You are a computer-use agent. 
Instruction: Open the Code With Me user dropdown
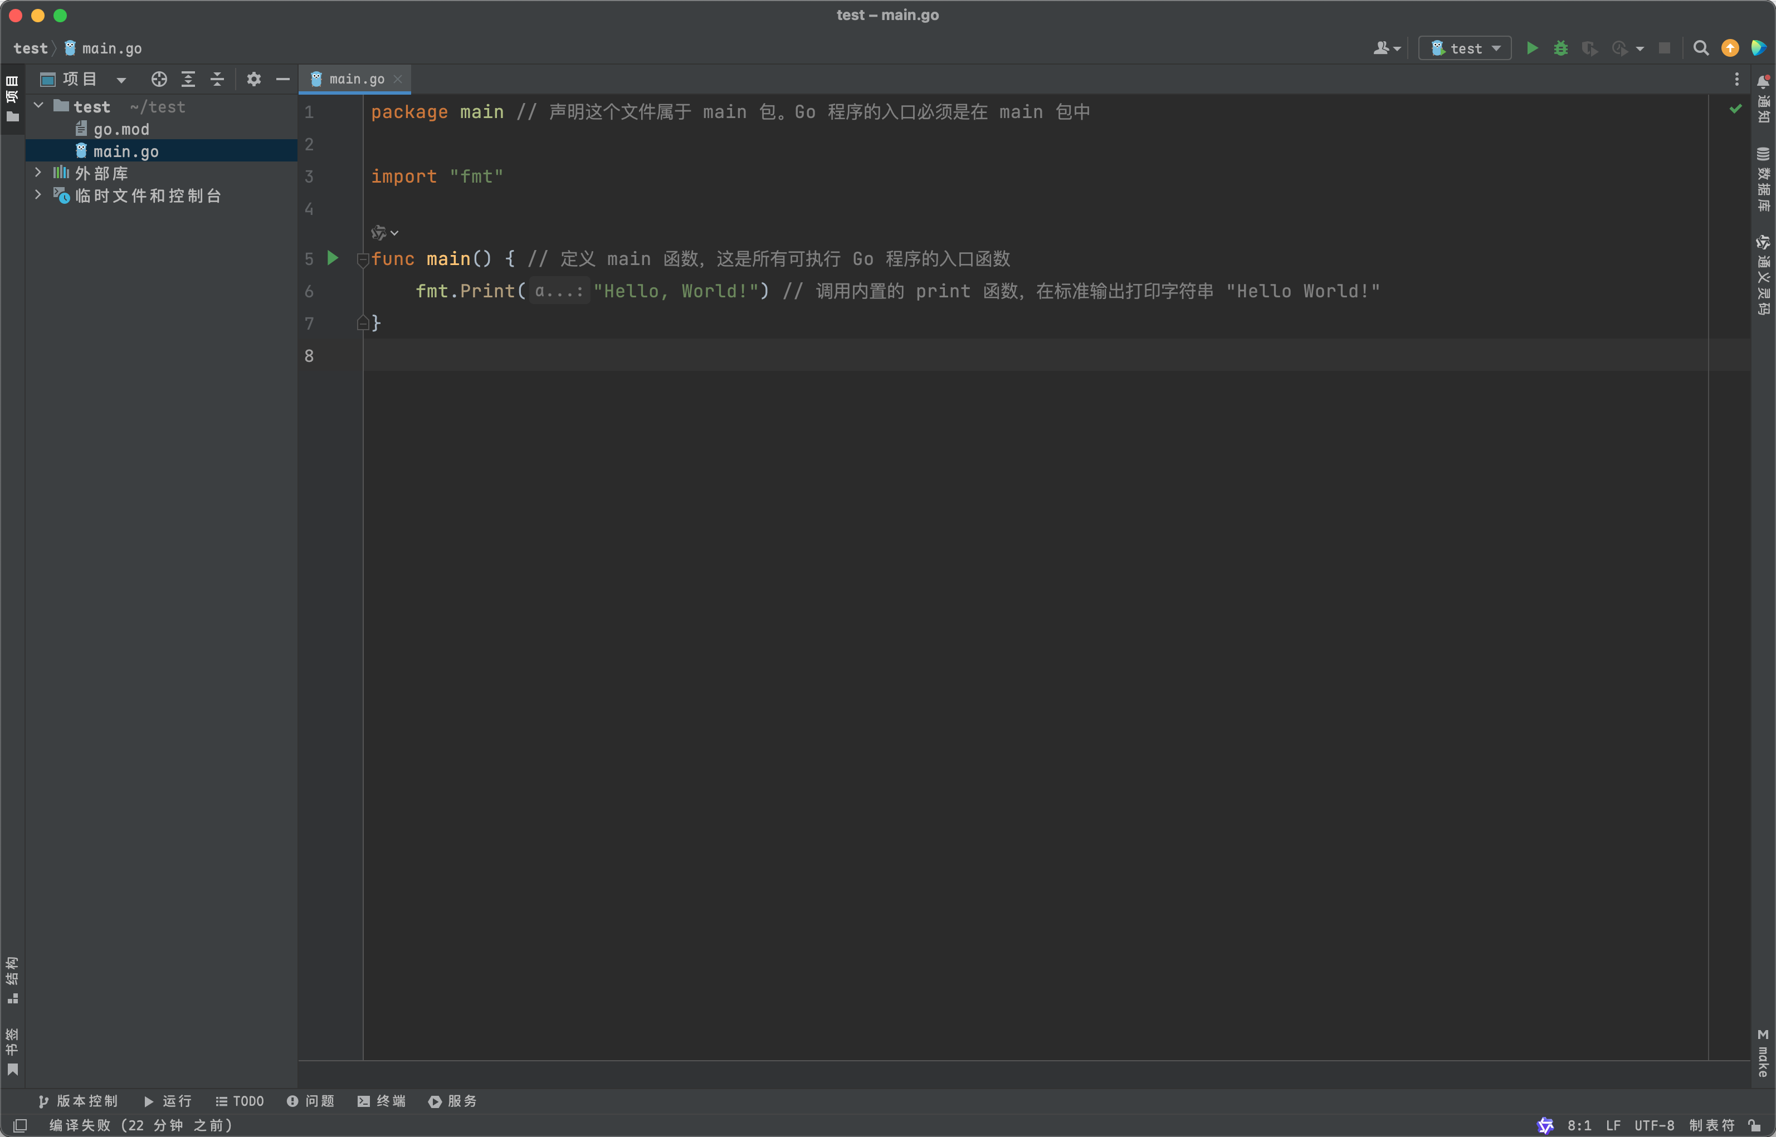1387,48
